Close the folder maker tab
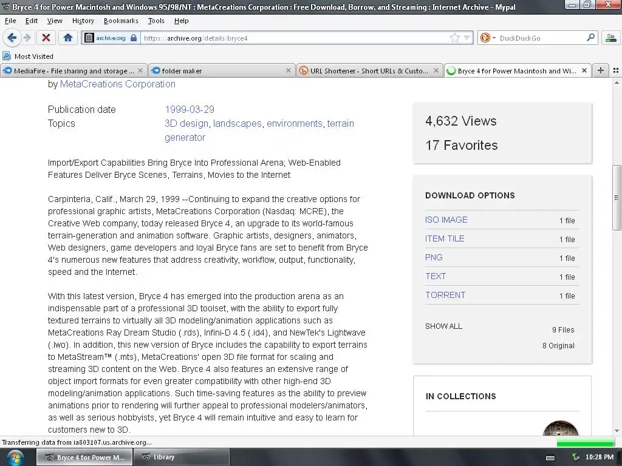Viewport: 622px width, 466px height. 289,70
